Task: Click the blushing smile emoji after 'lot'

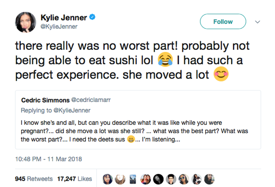Action: 221,75
